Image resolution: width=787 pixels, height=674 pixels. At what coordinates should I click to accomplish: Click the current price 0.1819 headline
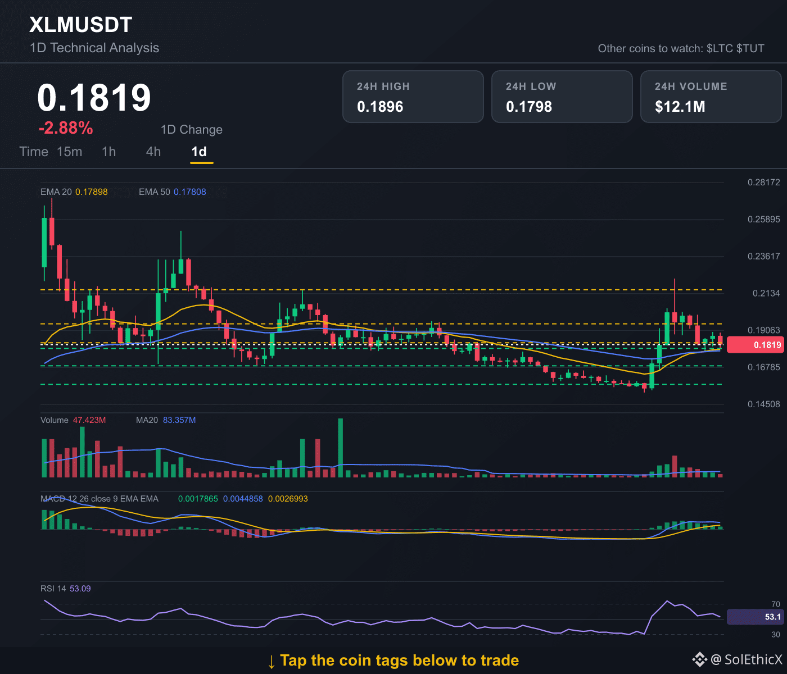pos(94,97)
